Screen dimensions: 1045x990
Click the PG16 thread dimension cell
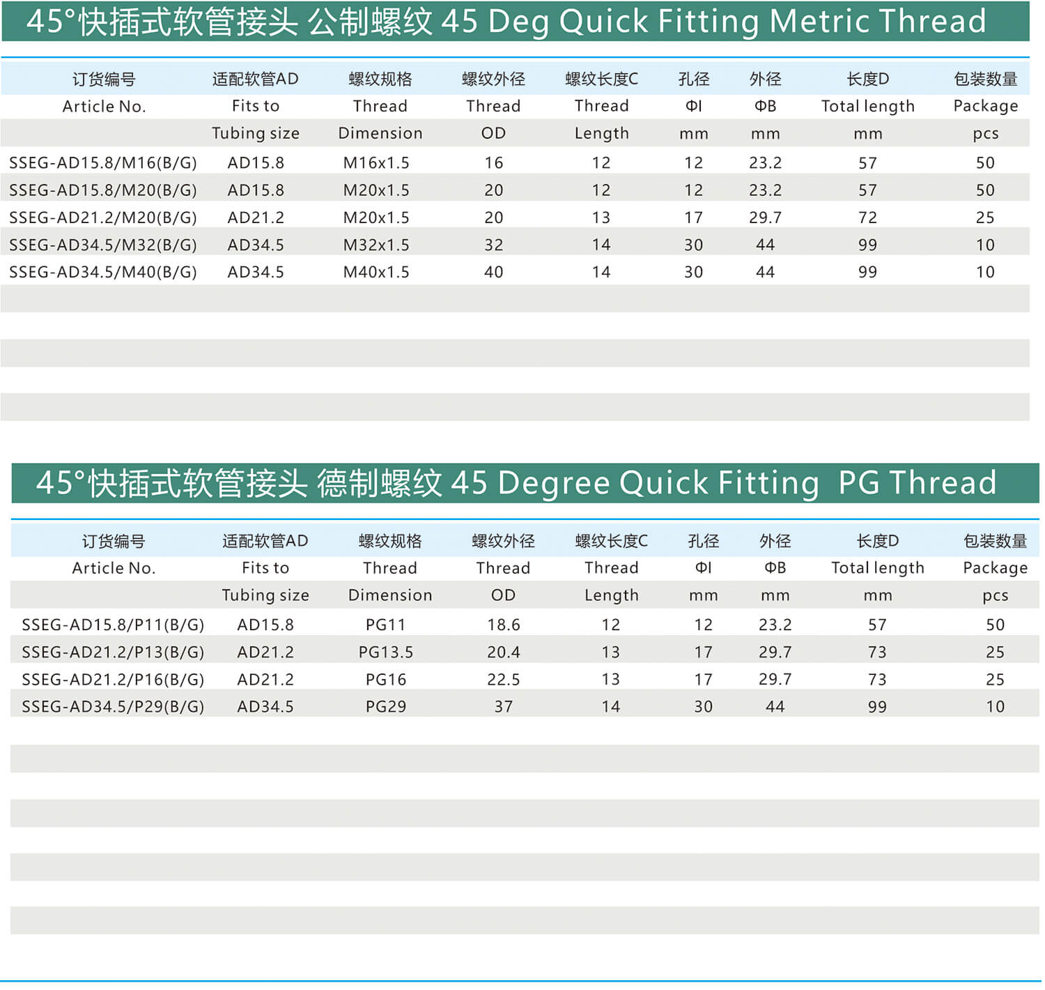pyautogui.click(x=386, y=679)
